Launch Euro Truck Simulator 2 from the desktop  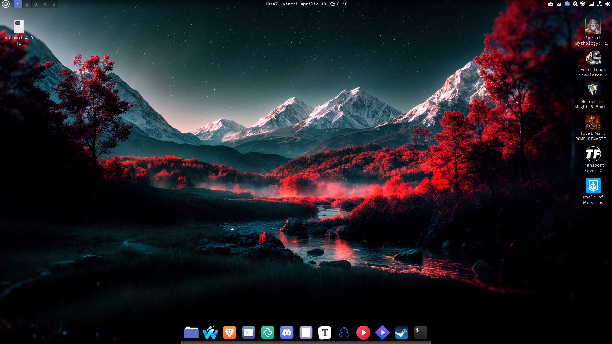click(593, 58)
